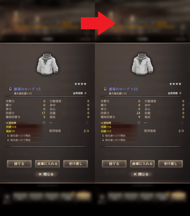Click 倉庫に入れる button in the +5 panel
Image resolution: width=190 pixels, height=216 pixels.
47,164
